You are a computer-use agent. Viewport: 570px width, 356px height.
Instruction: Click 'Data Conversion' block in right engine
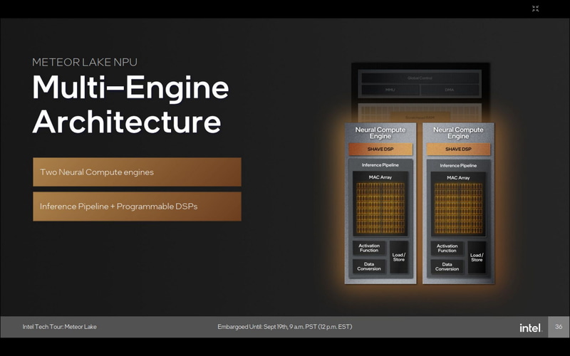tap(447, 266)
